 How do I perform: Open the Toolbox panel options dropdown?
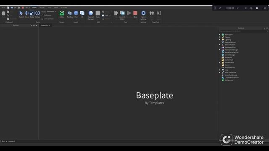point(32,25)
